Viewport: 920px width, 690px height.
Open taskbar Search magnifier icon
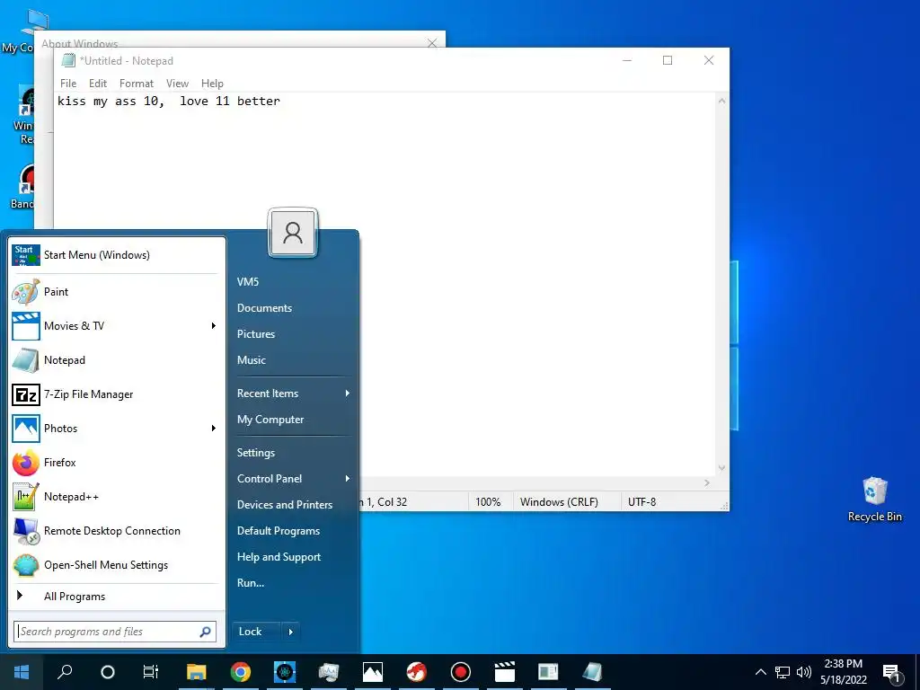pyautogui.click(x=65, y=672)
